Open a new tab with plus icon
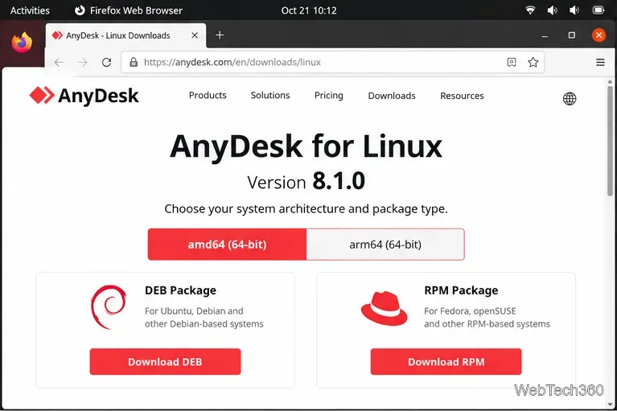Viewport: 617px width, 411px height. (220, 35)
